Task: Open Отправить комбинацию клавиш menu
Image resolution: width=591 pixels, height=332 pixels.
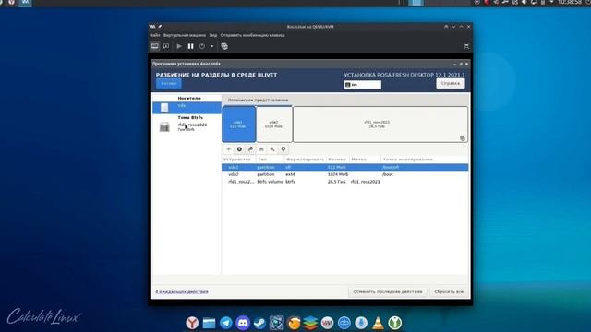Action: (252, 35)
